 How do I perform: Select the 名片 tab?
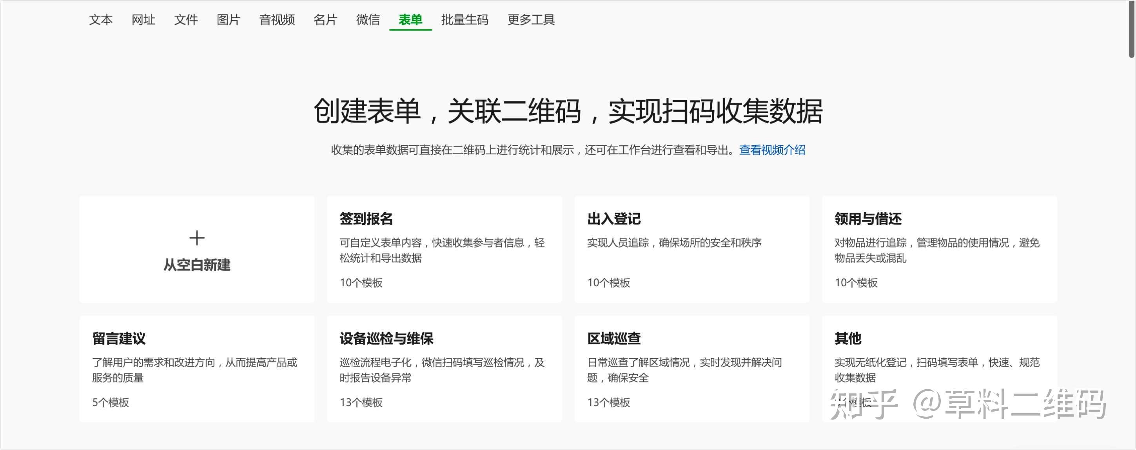325,20
